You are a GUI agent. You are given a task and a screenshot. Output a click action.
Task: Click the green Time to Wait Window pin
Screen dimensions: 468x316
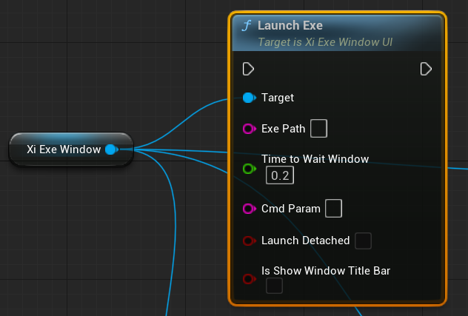250,169
